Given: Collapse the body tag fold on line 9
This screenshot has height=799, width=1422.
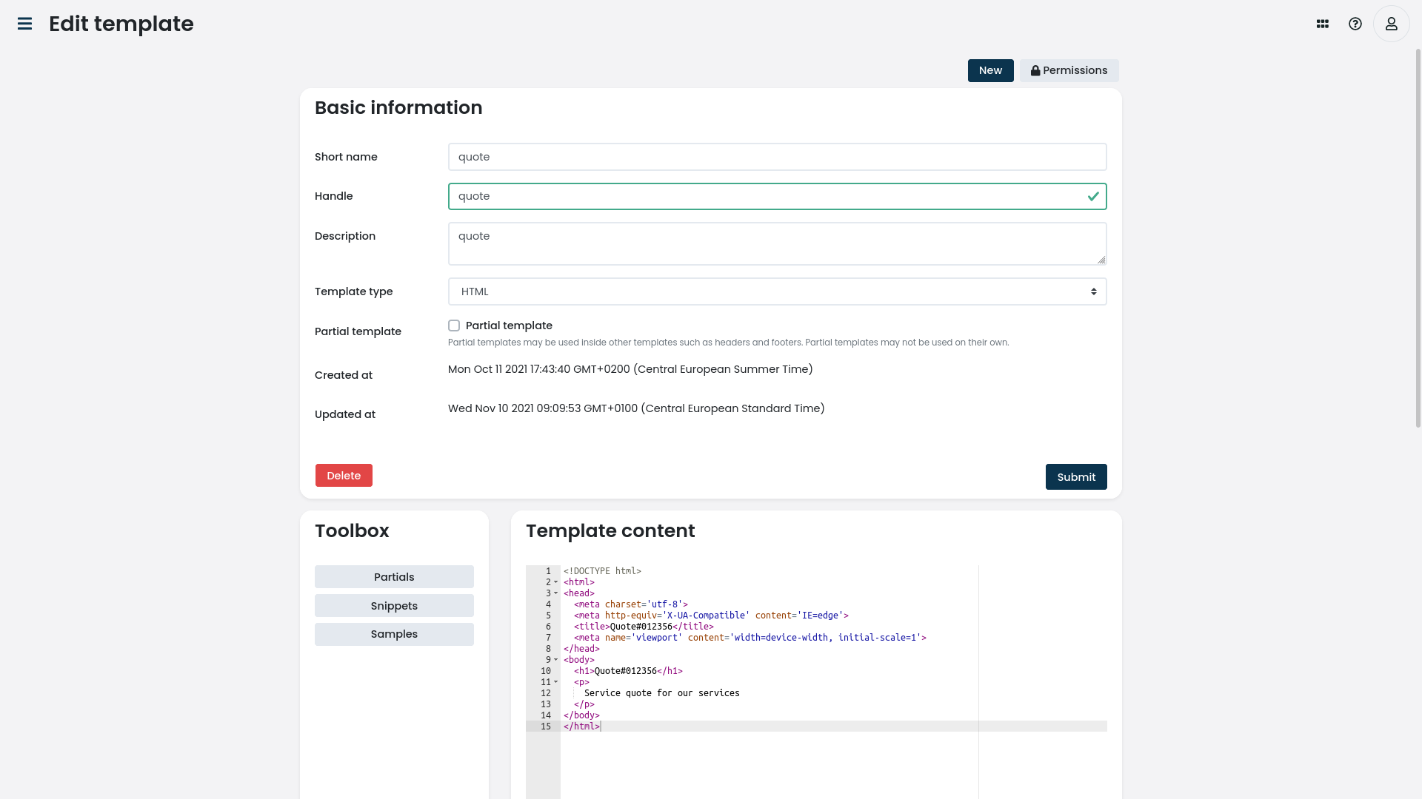Looking at the screenshot, I should click(556, 660).
